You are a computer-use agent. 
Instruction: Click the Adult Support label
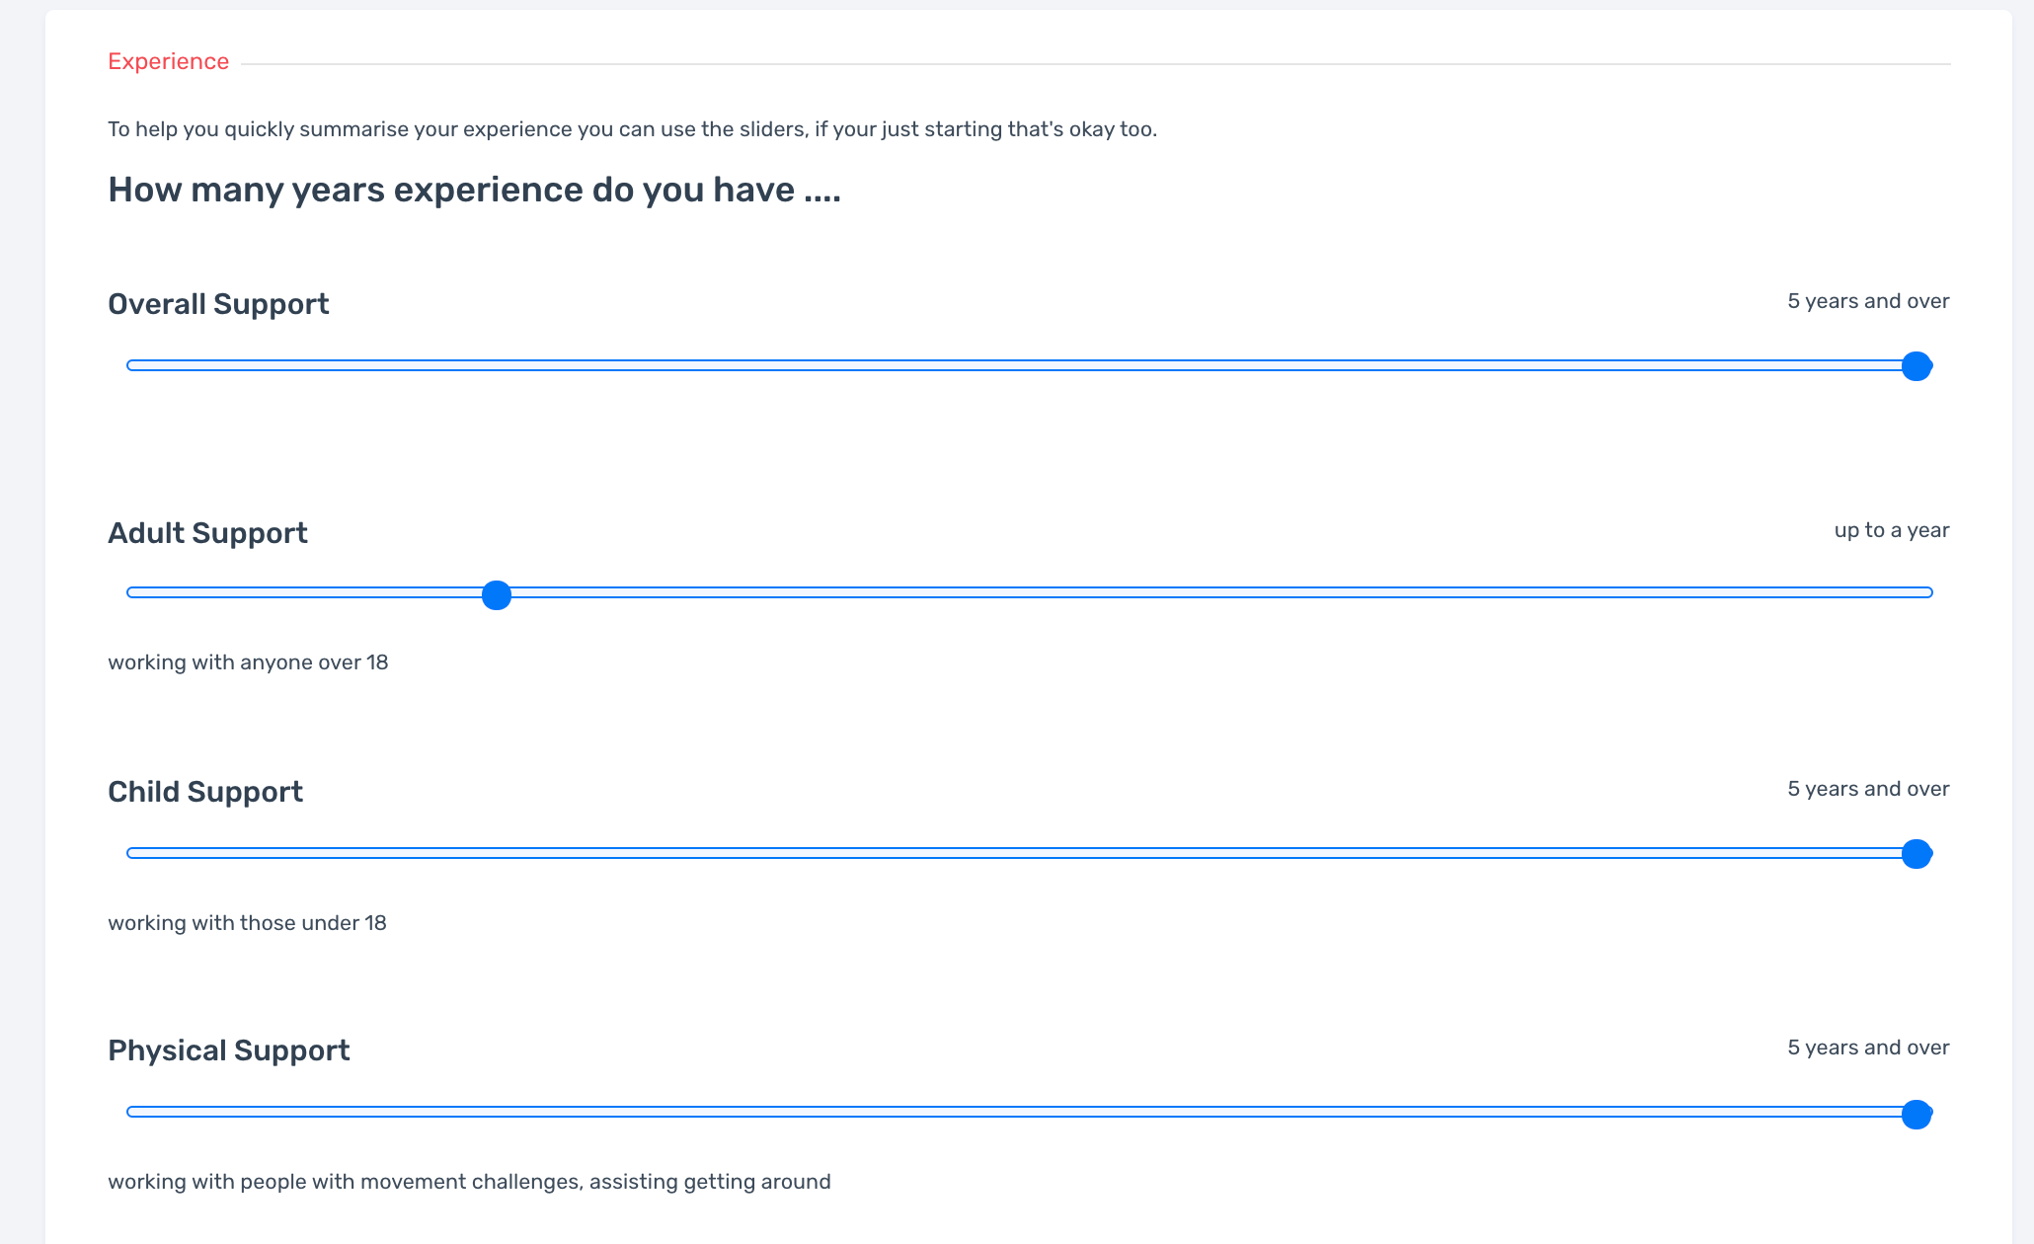[207, 533]
